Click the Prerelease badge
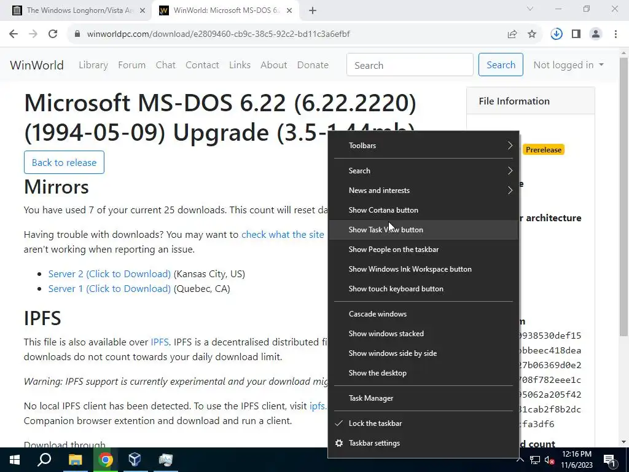Screen dimensions: 629x472 [x=544, y=150]
